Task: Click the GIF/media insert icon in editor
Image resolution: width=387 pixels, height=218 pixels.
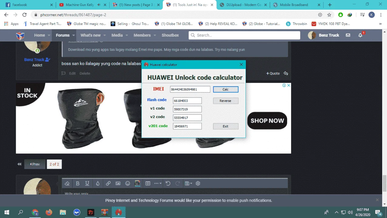Action: [137, 183]
